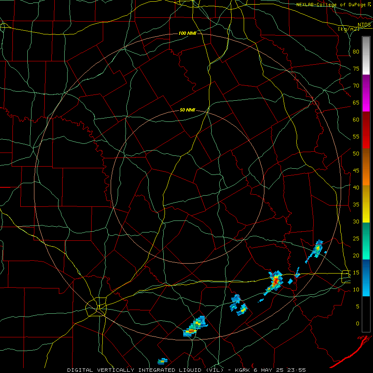Select the brown-orange segment of the VIL scale

pos(366,167)
